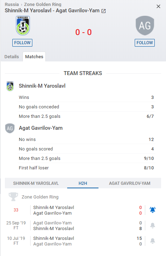Open the Russia breadcrumb link
The width and height of the screenshot is (166, 256).
pos(12,5)
